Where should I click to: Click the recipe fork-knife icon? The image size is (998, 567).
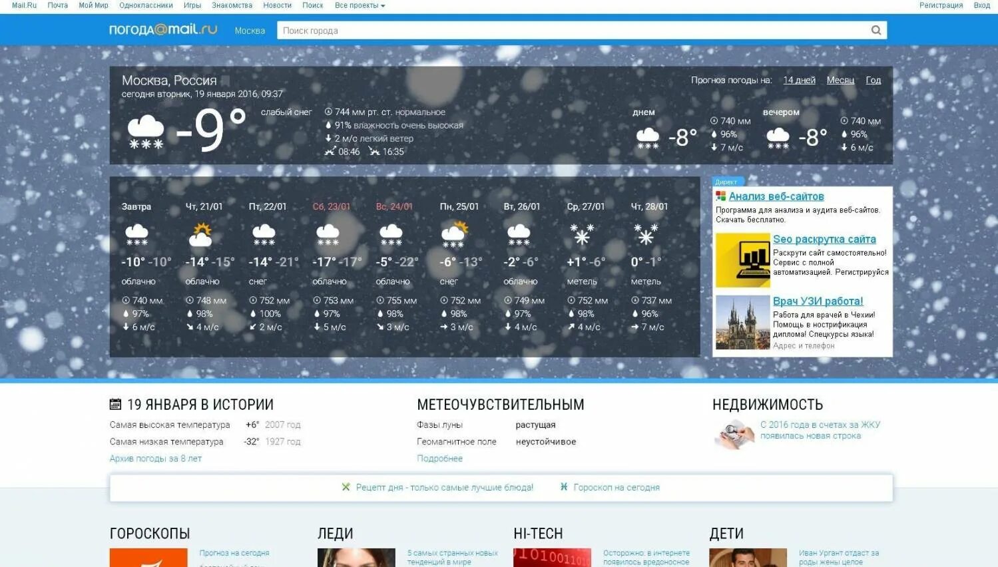[346, 487]
